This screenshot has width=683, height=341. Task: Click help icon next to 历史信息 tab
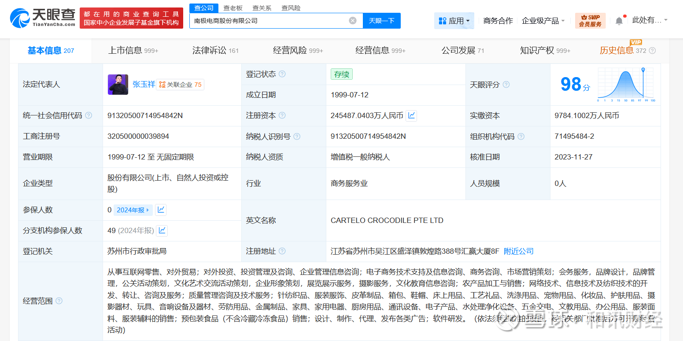coord(652,51)
